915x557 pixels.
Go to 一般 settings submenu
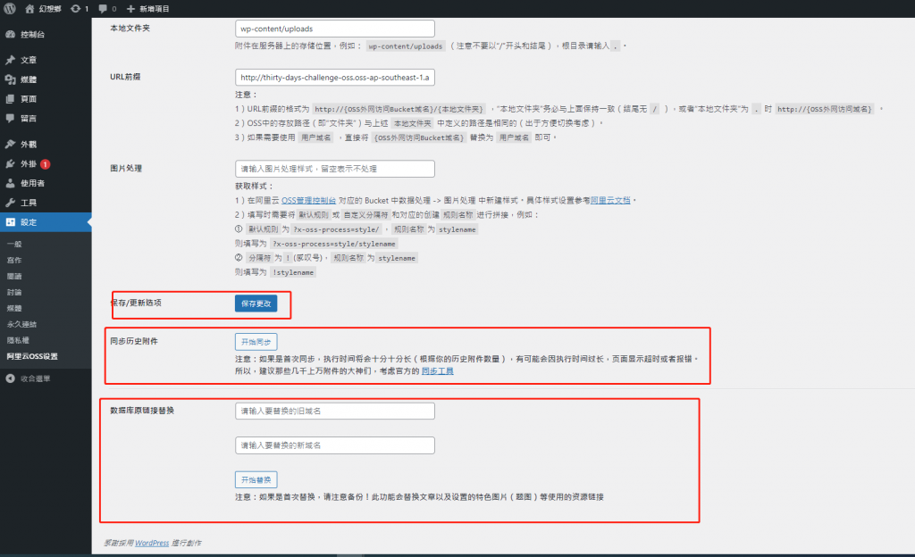pyautogui.click(x=14, y=244)
